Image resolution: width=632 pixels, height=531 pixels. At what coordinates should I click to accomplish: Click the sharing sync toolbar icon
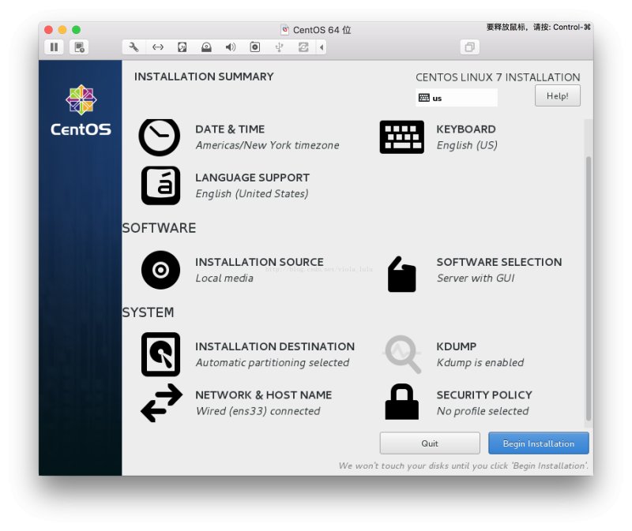(303, 47)
